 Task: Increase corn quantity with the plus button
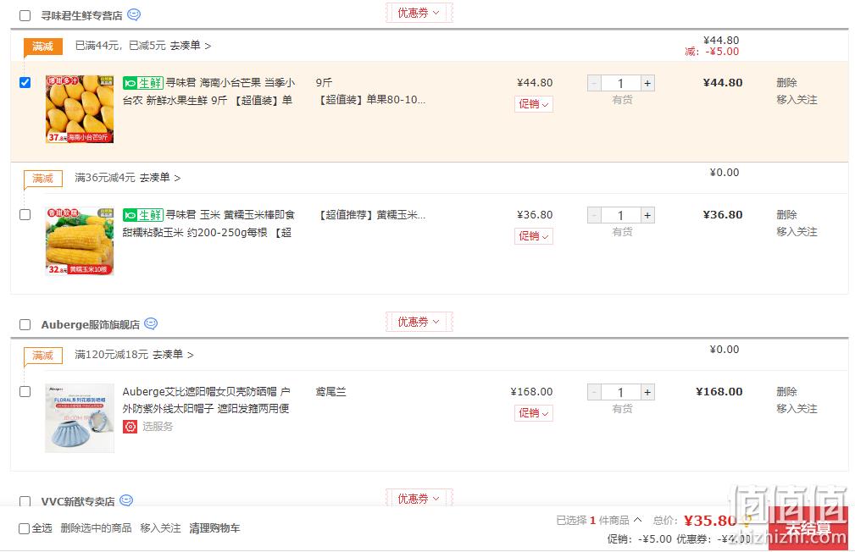(647, 215)
